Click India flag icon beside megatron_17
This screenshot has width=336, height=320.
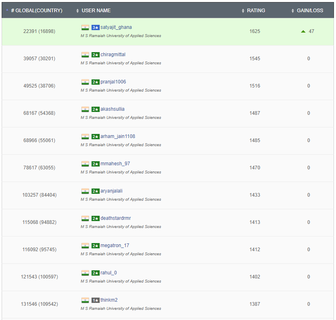[85, 245]
